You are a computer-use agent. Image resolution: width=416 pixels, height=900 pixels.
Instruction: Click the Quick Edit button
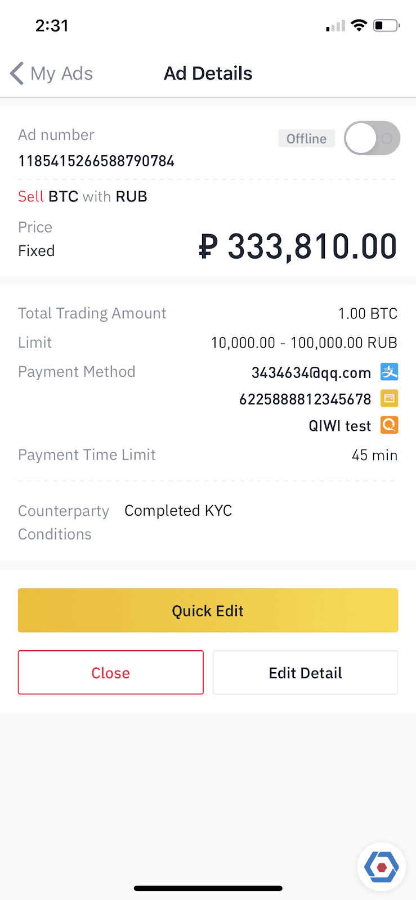208,610
